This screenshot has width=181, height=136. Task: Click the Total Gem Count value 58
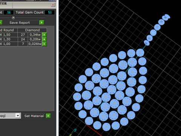50,12
